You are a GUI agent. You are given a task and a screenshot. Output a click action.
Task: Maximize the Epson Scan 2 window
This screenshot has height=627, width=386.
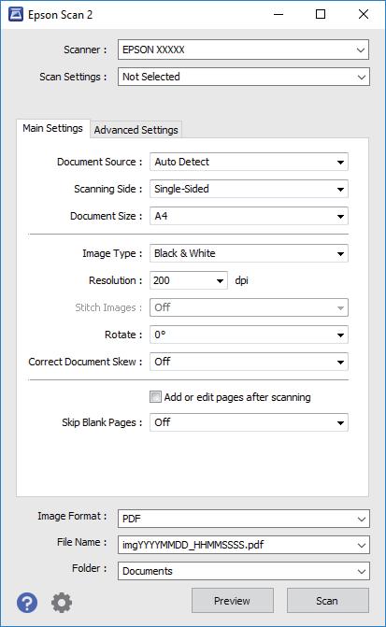tap(321, 14)
